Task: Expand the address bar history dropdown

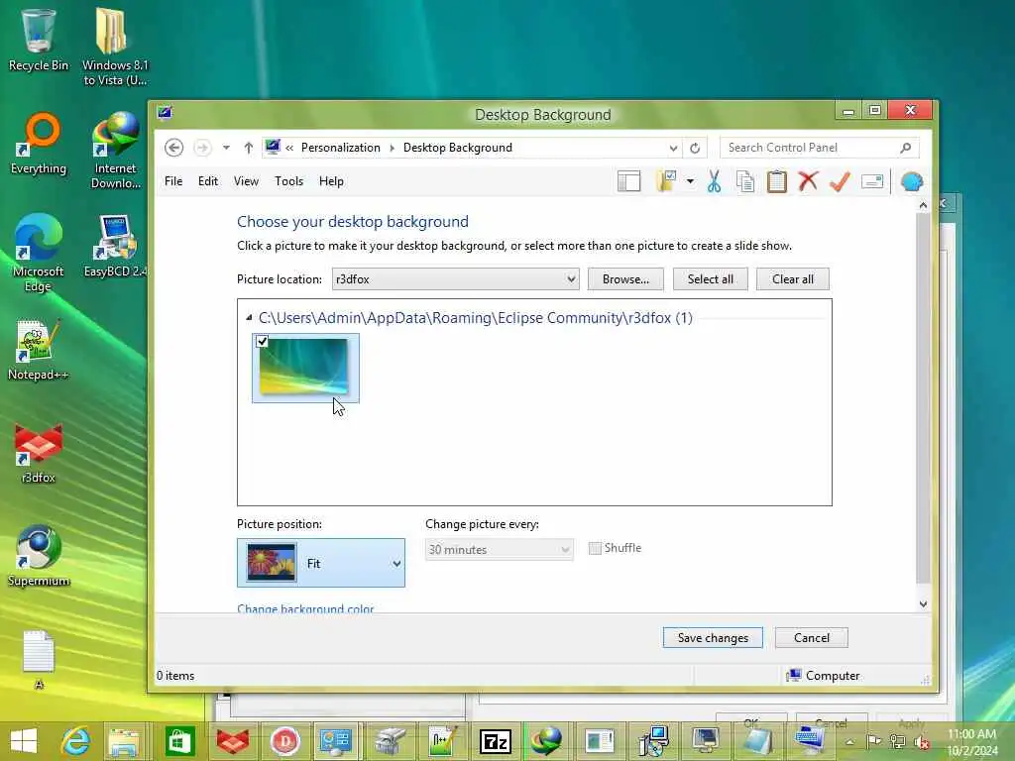Action: pyautogui.click(x=673, y=149)
